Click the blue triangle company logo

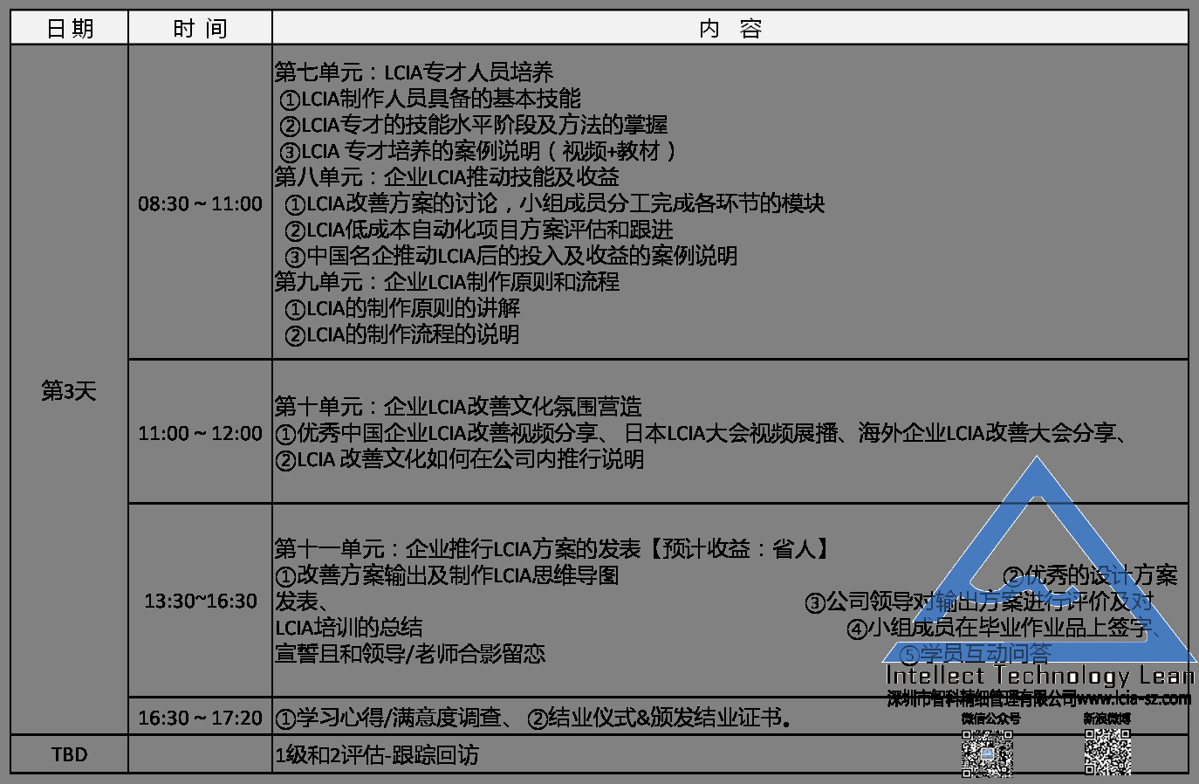[x=1037, y=567]
